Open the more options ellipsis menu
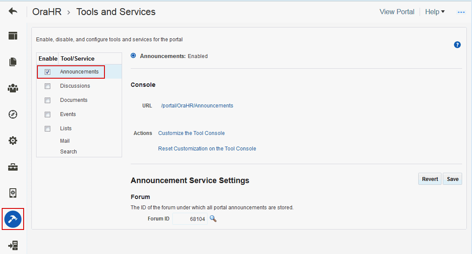This screenshot has height=254, width=472. 461,12
